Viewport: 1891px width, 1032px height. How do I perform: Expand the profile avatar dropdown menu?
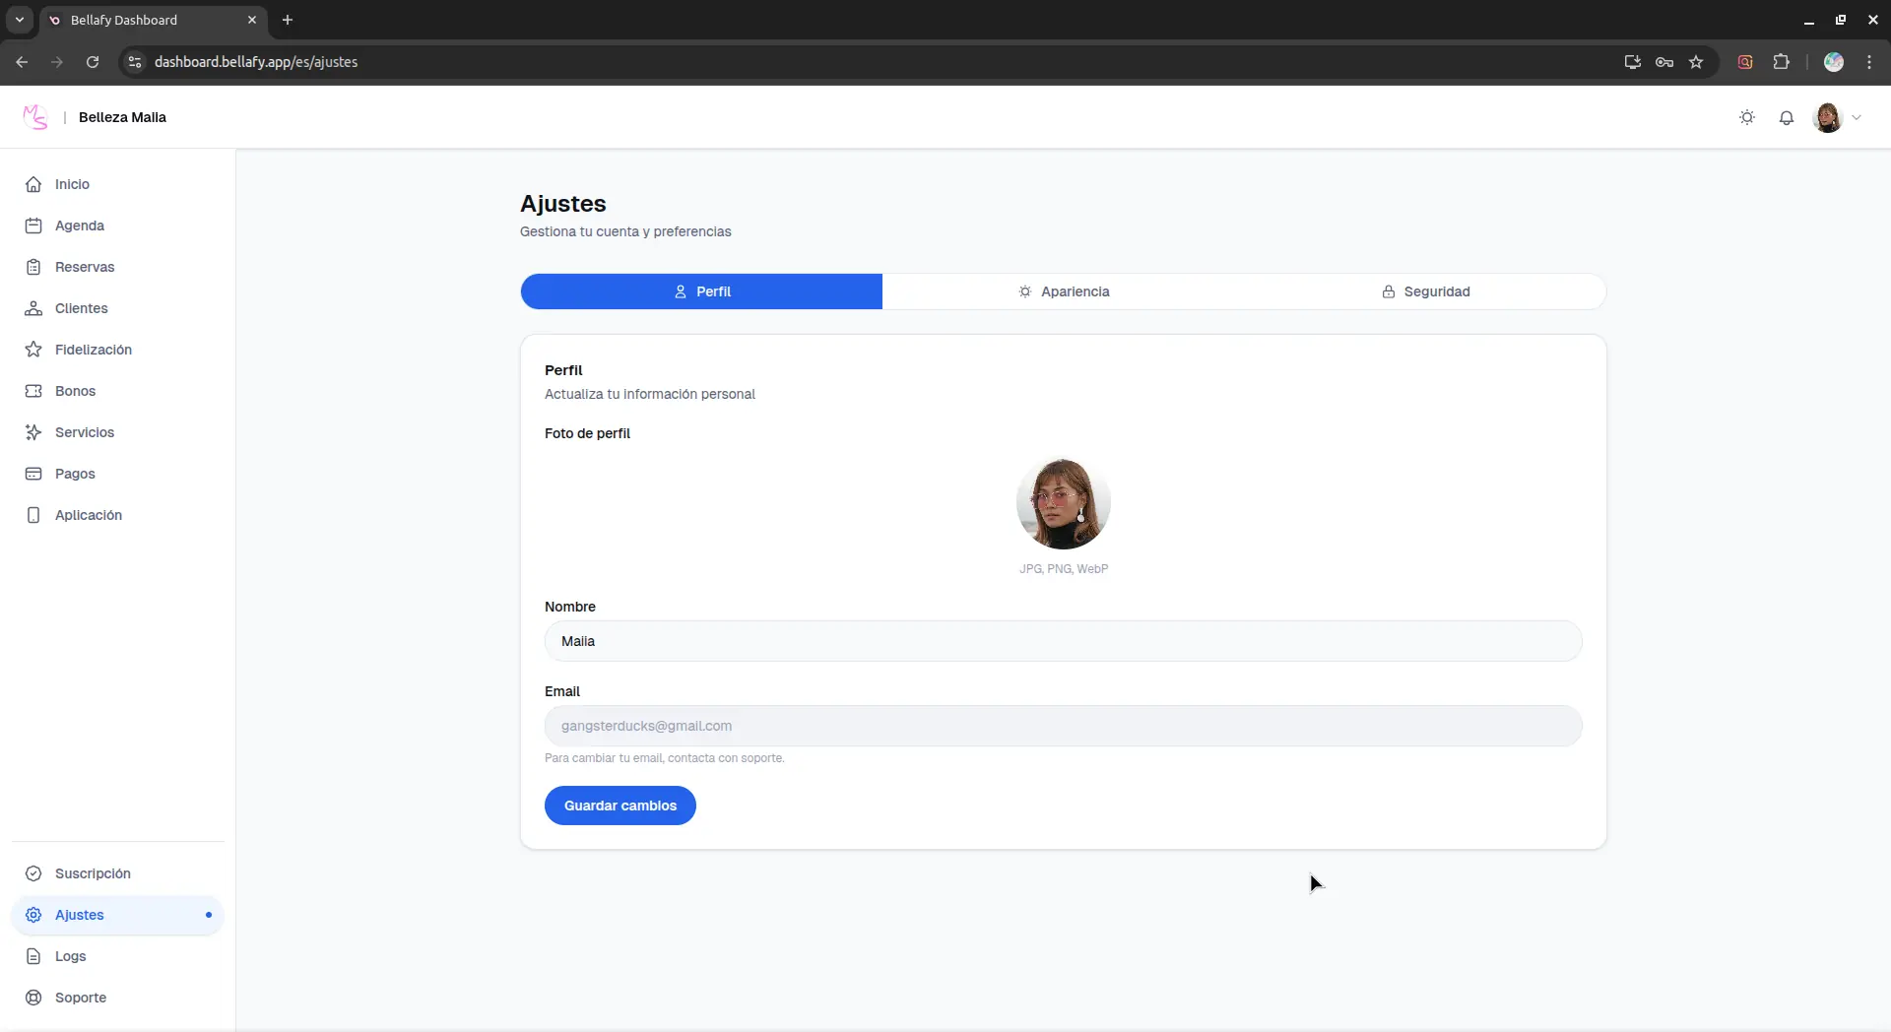coord(1838,117)
